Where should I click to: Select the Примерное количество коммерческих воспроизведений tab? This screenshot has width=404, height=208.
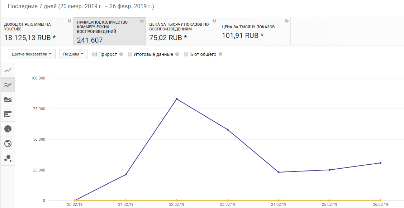[109, 32]
